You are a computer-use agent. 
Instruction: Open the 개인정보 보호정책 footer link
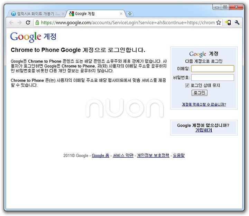(x=153, y=156)
